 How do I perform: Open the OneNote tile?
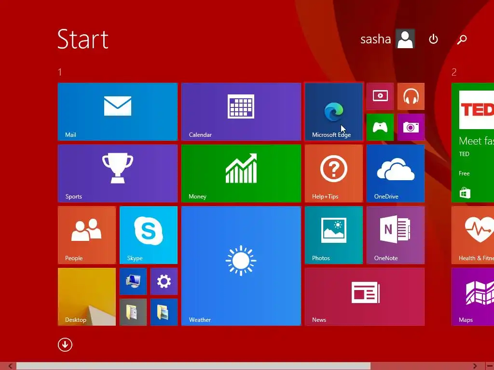tap(396, 235)
